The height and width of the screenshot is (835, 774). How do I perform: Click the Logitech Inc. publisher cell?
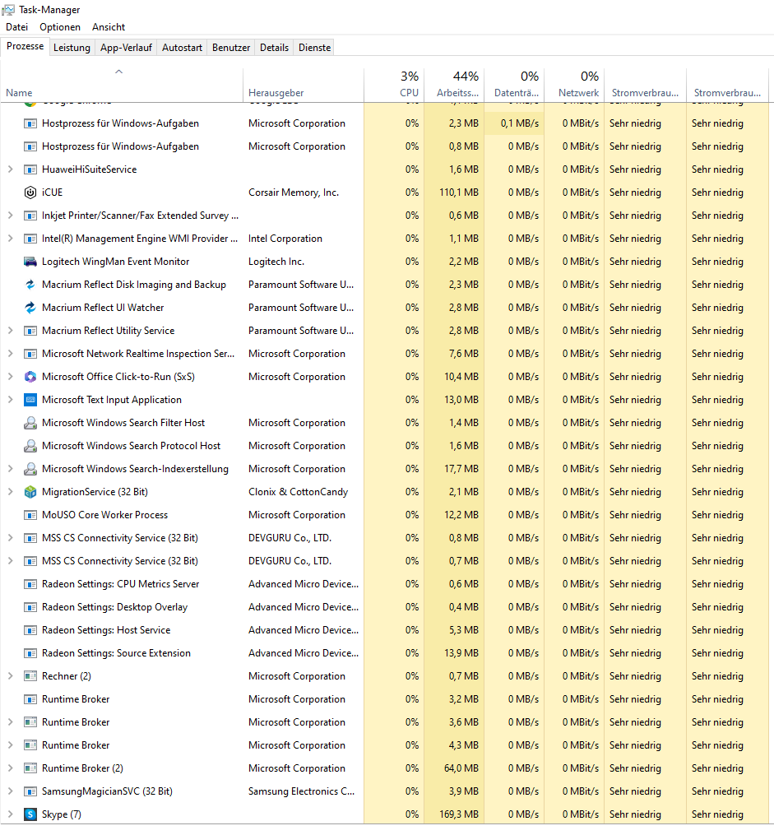click(276, 262)
